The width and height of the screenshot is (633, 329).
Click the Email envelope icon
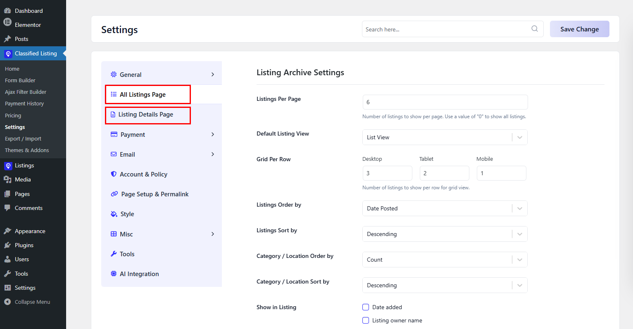coord(114,154)
